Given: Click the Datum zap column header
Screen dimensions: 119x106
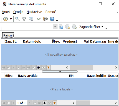Looking at the screenshot, I should [x=98, y=41].
